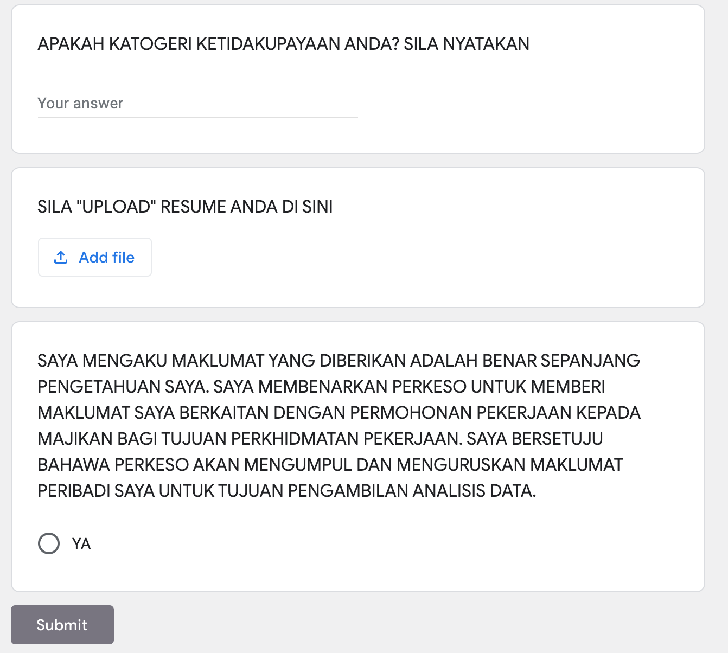Viewport: 728px width, 653px height.
Task: Click the Add file button
Action: [x=95, y=257]
